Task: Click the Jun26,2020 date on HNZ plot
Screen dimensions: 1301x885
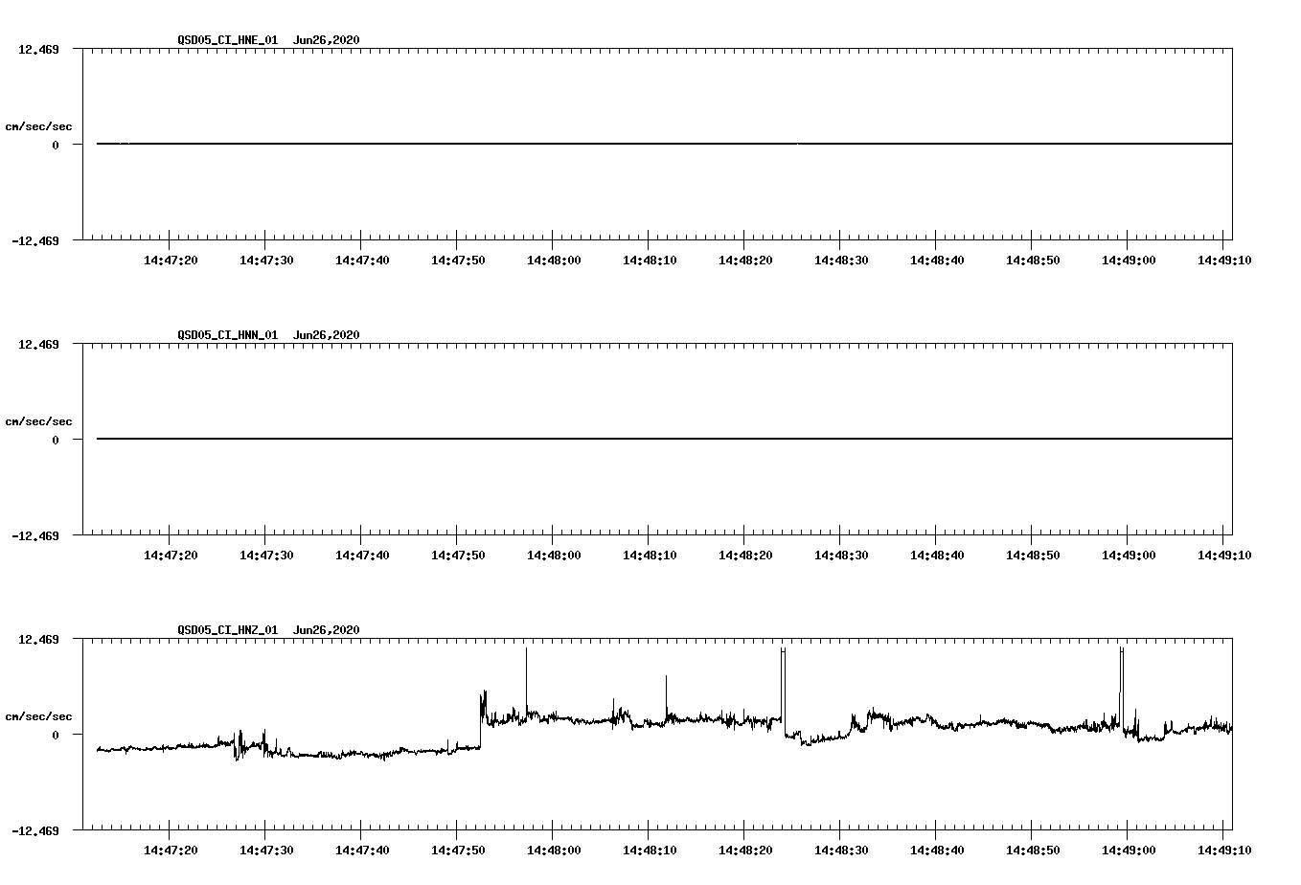Action: pyautogui.click(x=327, y=629)
